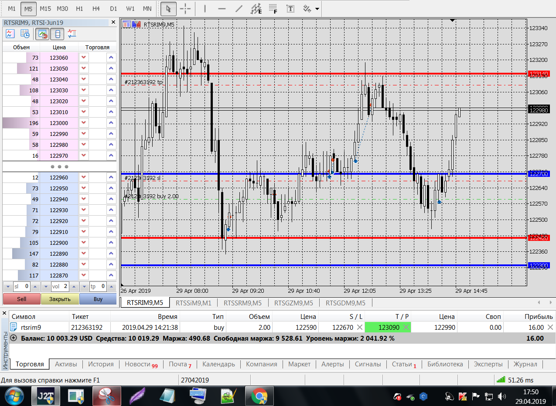Open the graphical objects dropdown arrow
Viewport: 556px width, 406px height.
pos(317,9)
